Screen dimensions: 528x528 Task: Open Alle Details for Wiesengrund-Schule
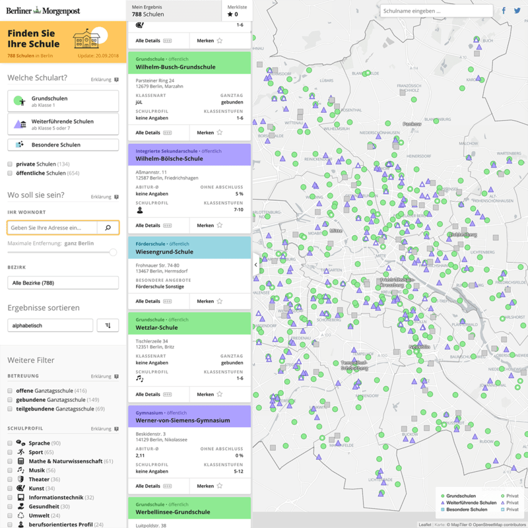[153, 301]
